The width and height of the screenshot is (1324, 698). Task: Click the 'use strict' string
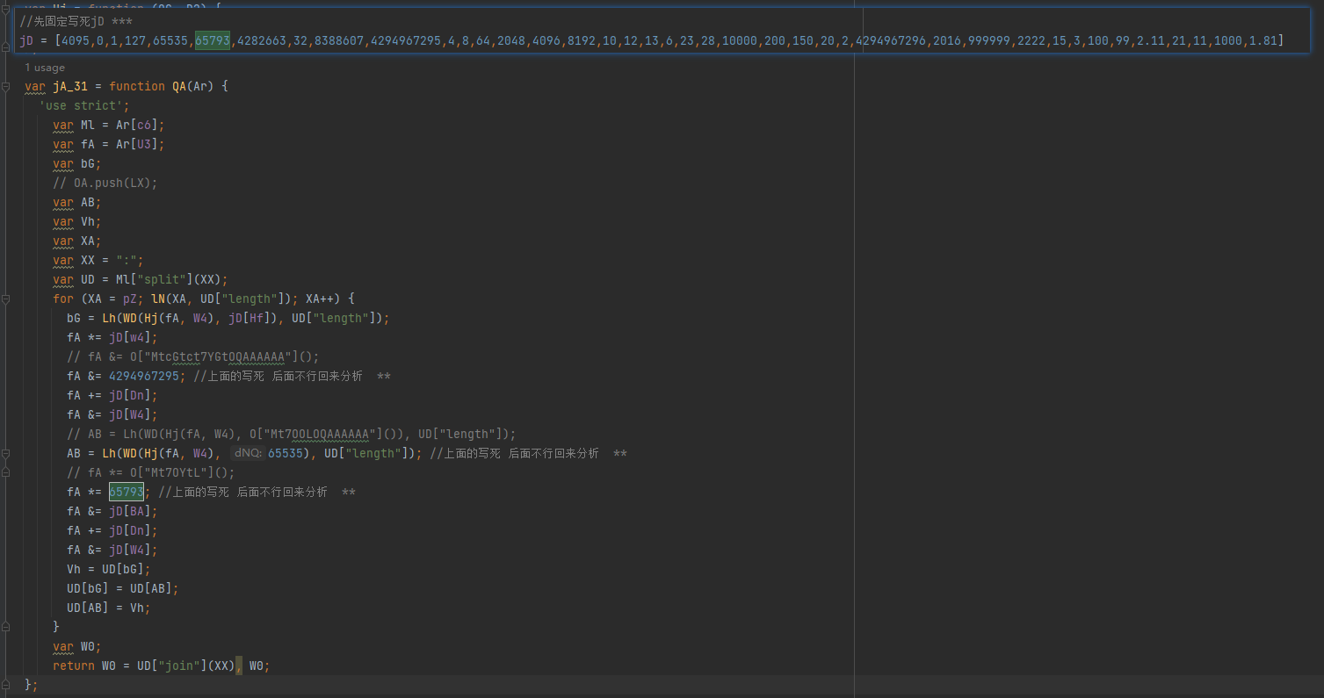pyautogui.click(x=81, y=105)
